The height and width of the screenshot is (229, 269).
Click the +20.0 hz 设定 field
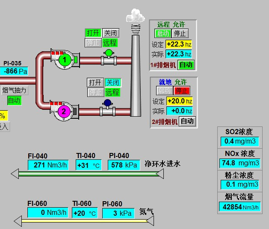[x=179, y=101]
